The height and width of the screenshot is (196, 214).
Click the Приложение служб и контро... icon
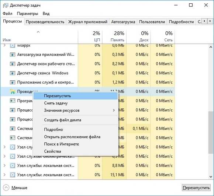click(13, 83)
